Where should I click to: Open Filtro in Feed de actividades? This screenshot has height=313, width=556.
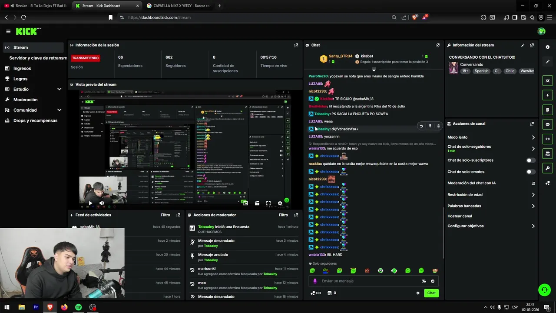165,215
